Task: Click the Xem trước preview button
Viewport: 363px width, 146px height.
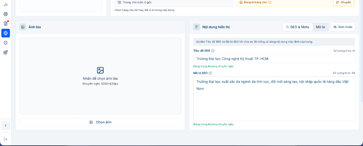Action: coord(343,27)
